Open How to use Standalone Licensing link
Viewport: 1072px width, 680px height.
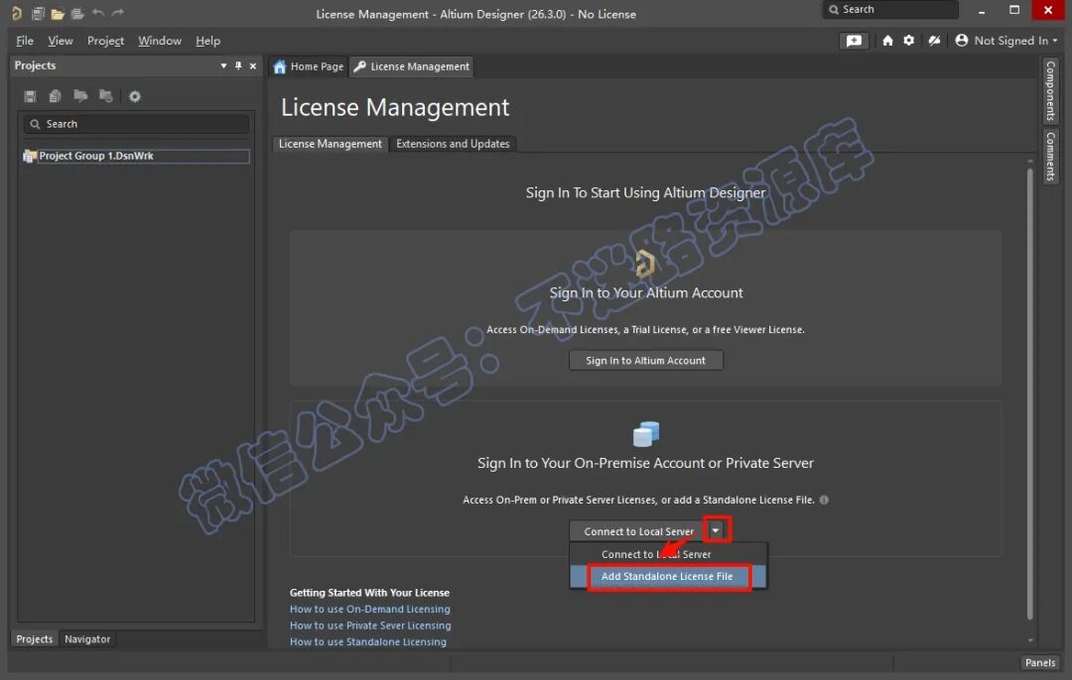point(368,641)
